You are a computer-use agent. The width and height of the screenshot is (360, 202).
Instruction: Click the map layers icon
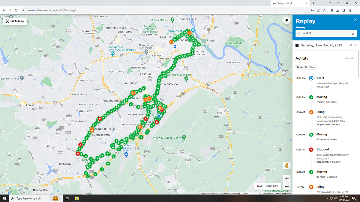(x=287, y=20)
